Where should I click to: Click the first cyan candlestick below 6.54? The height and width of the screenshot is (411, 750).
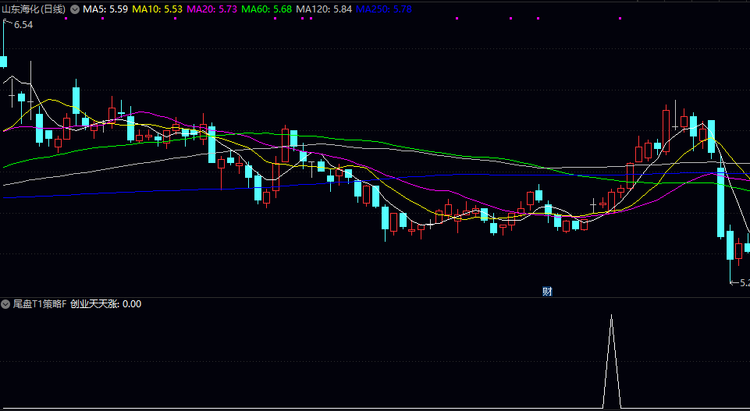(x=4, y=62)
